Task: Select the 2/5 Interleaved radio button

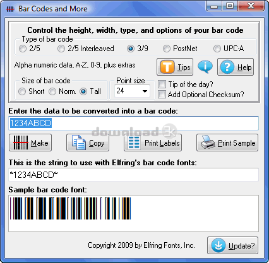Action: pyautogui.click(x=61, y=49)
